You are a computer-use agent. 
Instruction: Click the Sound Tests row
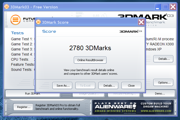click(23, 70)
